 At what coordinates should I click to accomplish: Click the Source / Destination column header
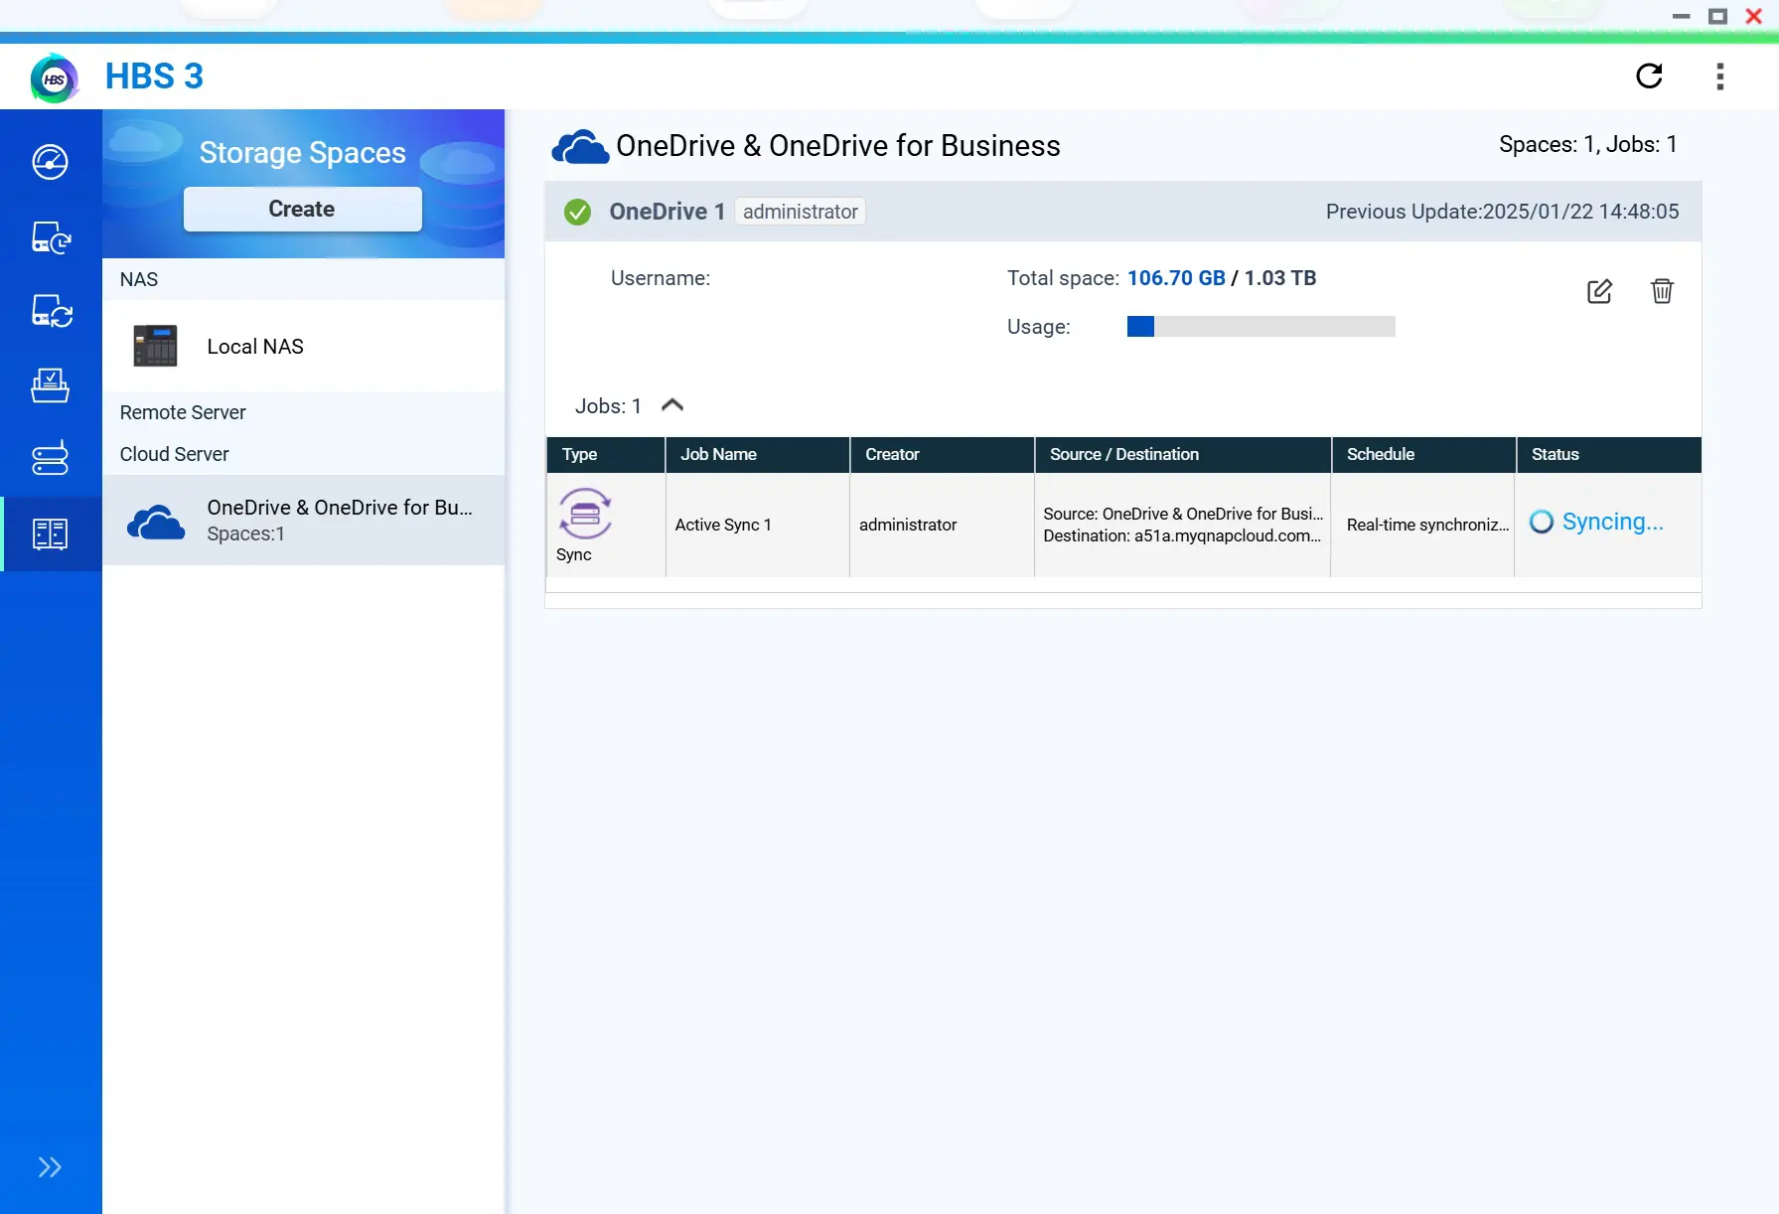point(1183,455)
